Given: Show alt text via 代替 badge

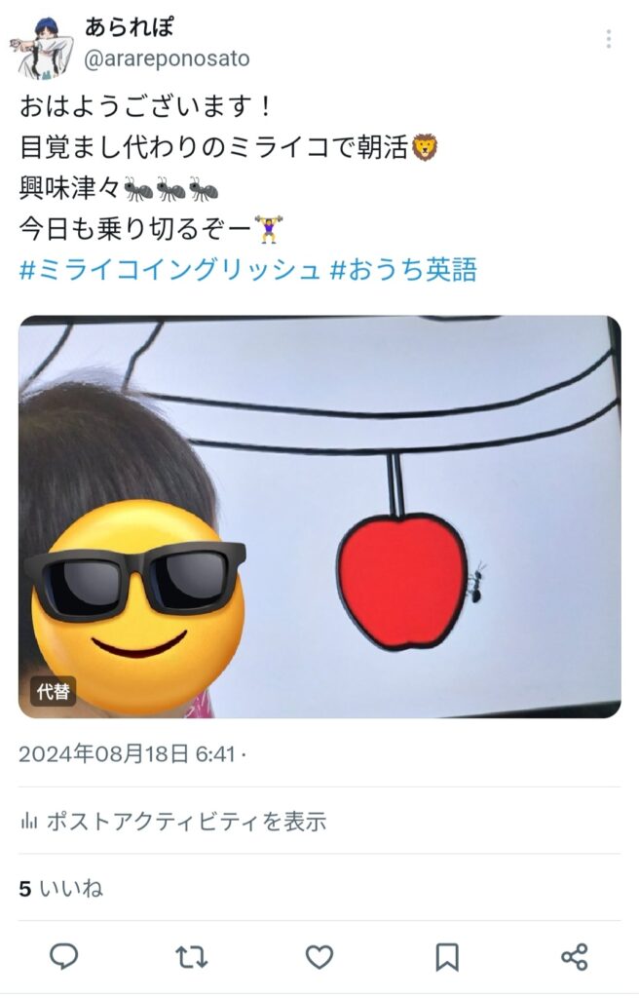Looking at the screenshot, I should [x=53, y=691].
